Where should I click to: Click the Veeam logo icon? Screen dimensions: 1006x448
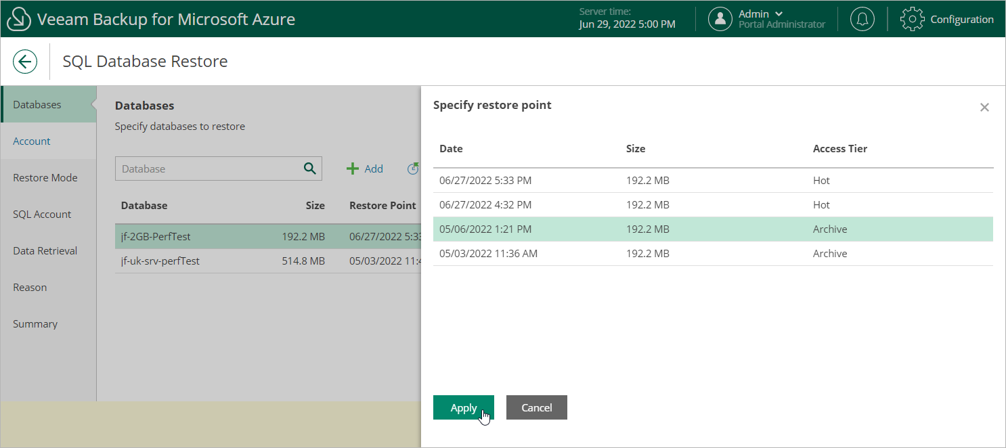[x=19, y=19]
